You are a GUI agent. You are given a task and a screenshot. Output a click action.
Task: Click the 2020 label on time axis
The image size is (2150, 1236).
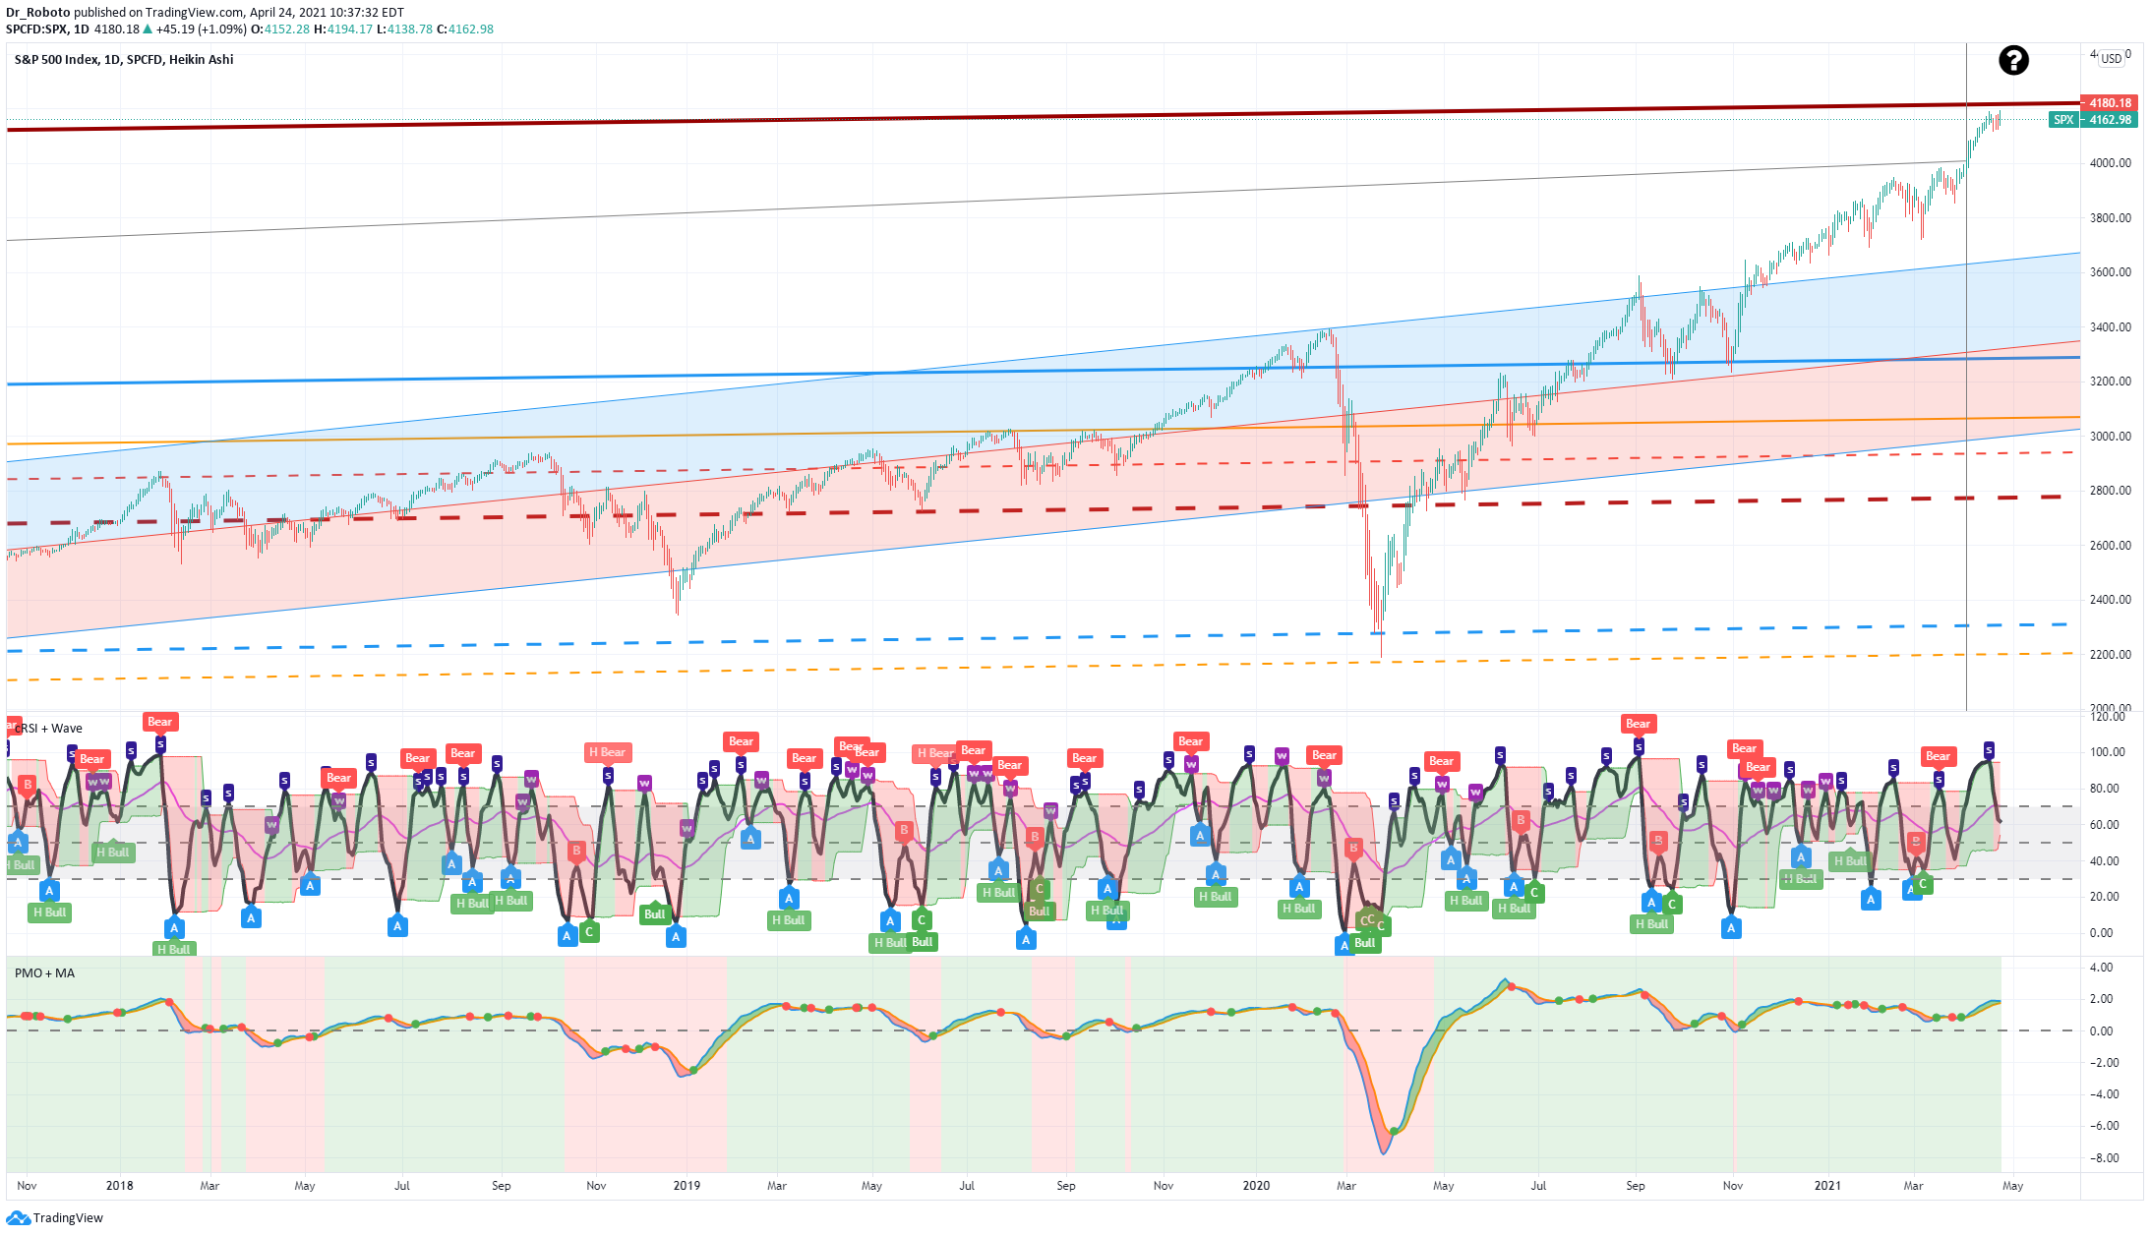pos(1256,1186)
